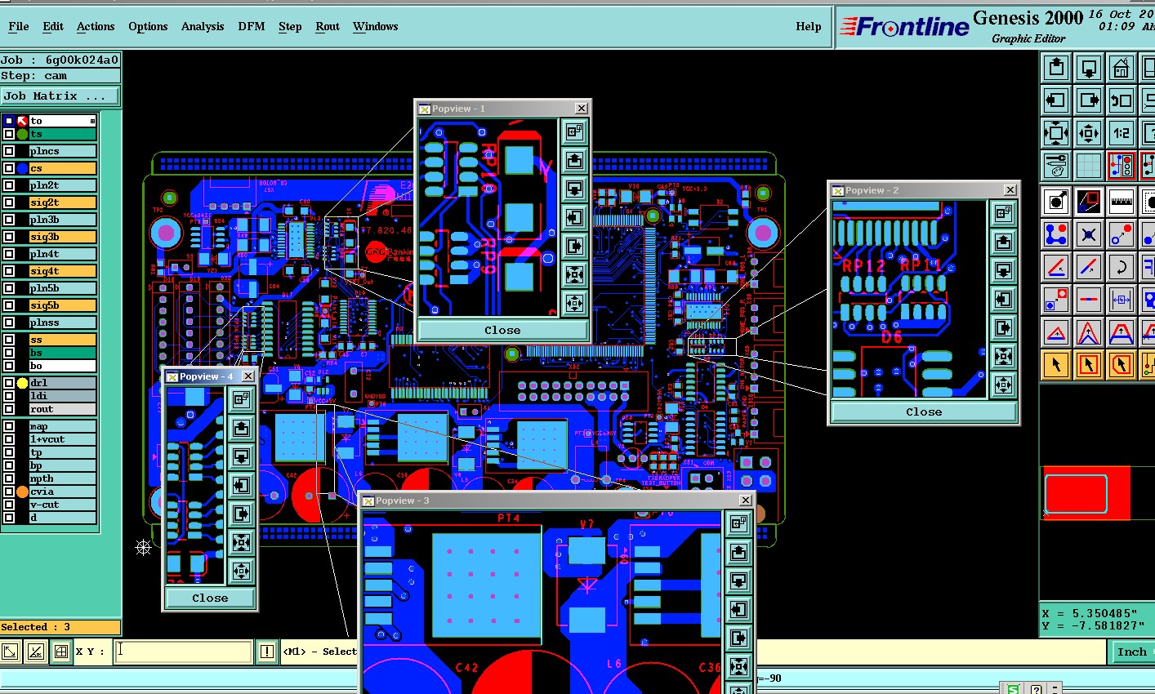
Task: Select the ruler measurement tool
Action: [x=1122, y=201]
